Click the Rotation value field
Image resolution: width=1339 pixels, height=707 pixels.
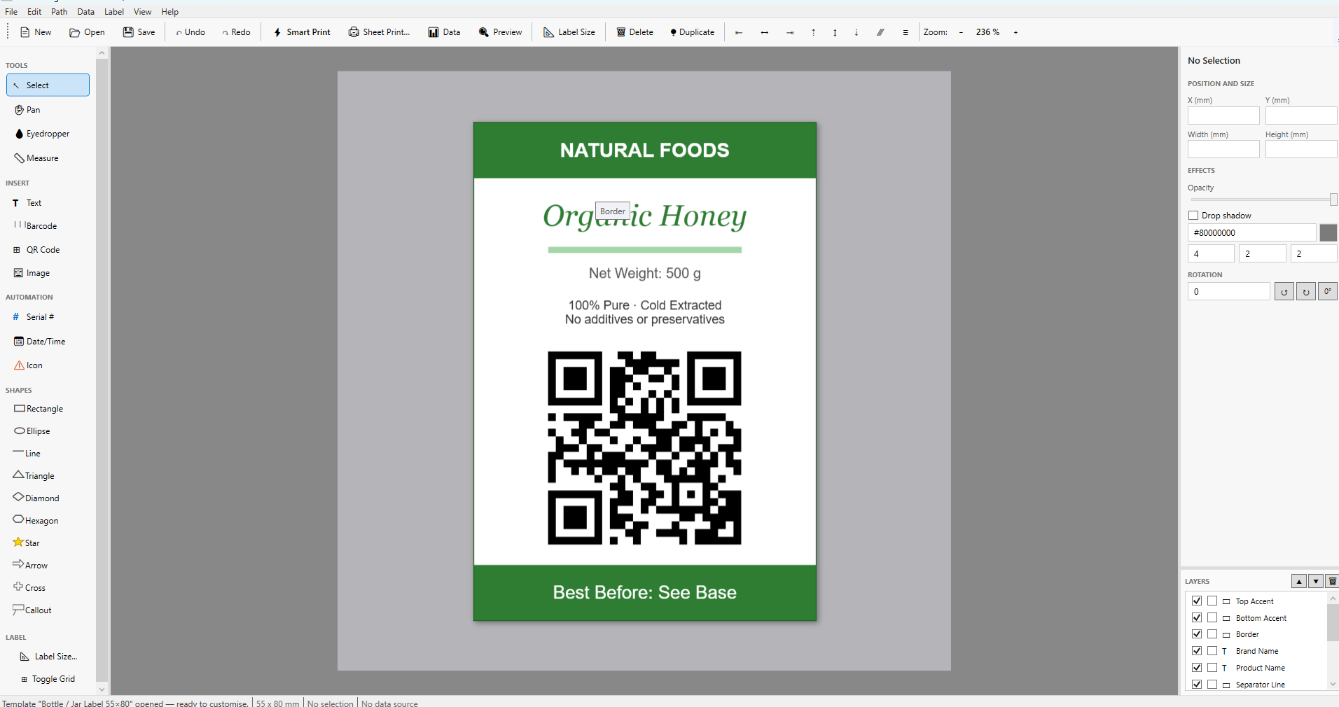click(x=1228, y=291)
